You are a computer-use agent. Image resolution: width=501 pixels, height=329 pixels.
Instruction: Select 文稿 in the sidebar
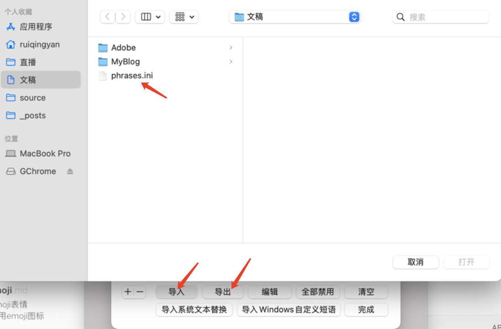click(x=41, y=80)
